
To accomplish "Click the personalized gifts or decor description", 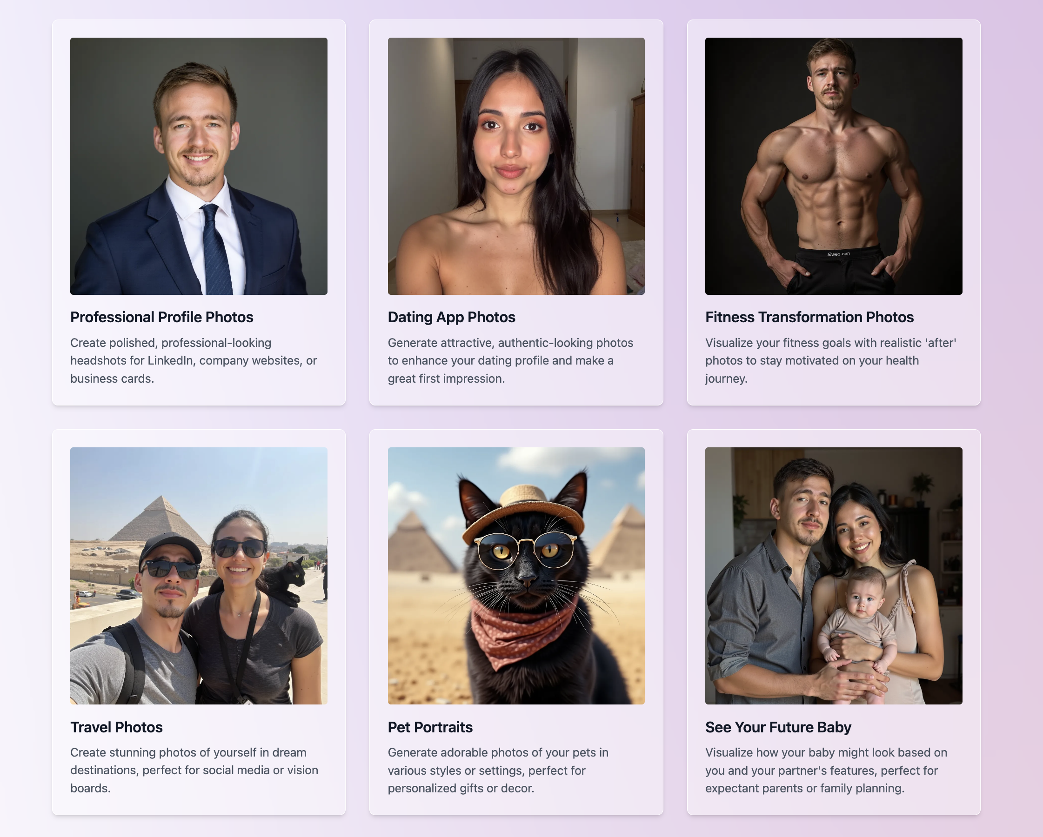I will [x=498, y=770].
